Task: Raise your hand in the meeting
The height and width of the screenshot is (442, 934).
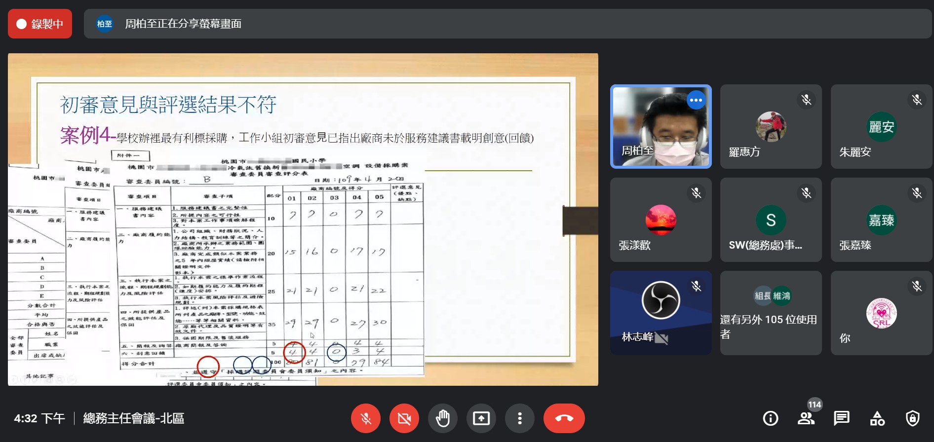Action: coord(442,418)
